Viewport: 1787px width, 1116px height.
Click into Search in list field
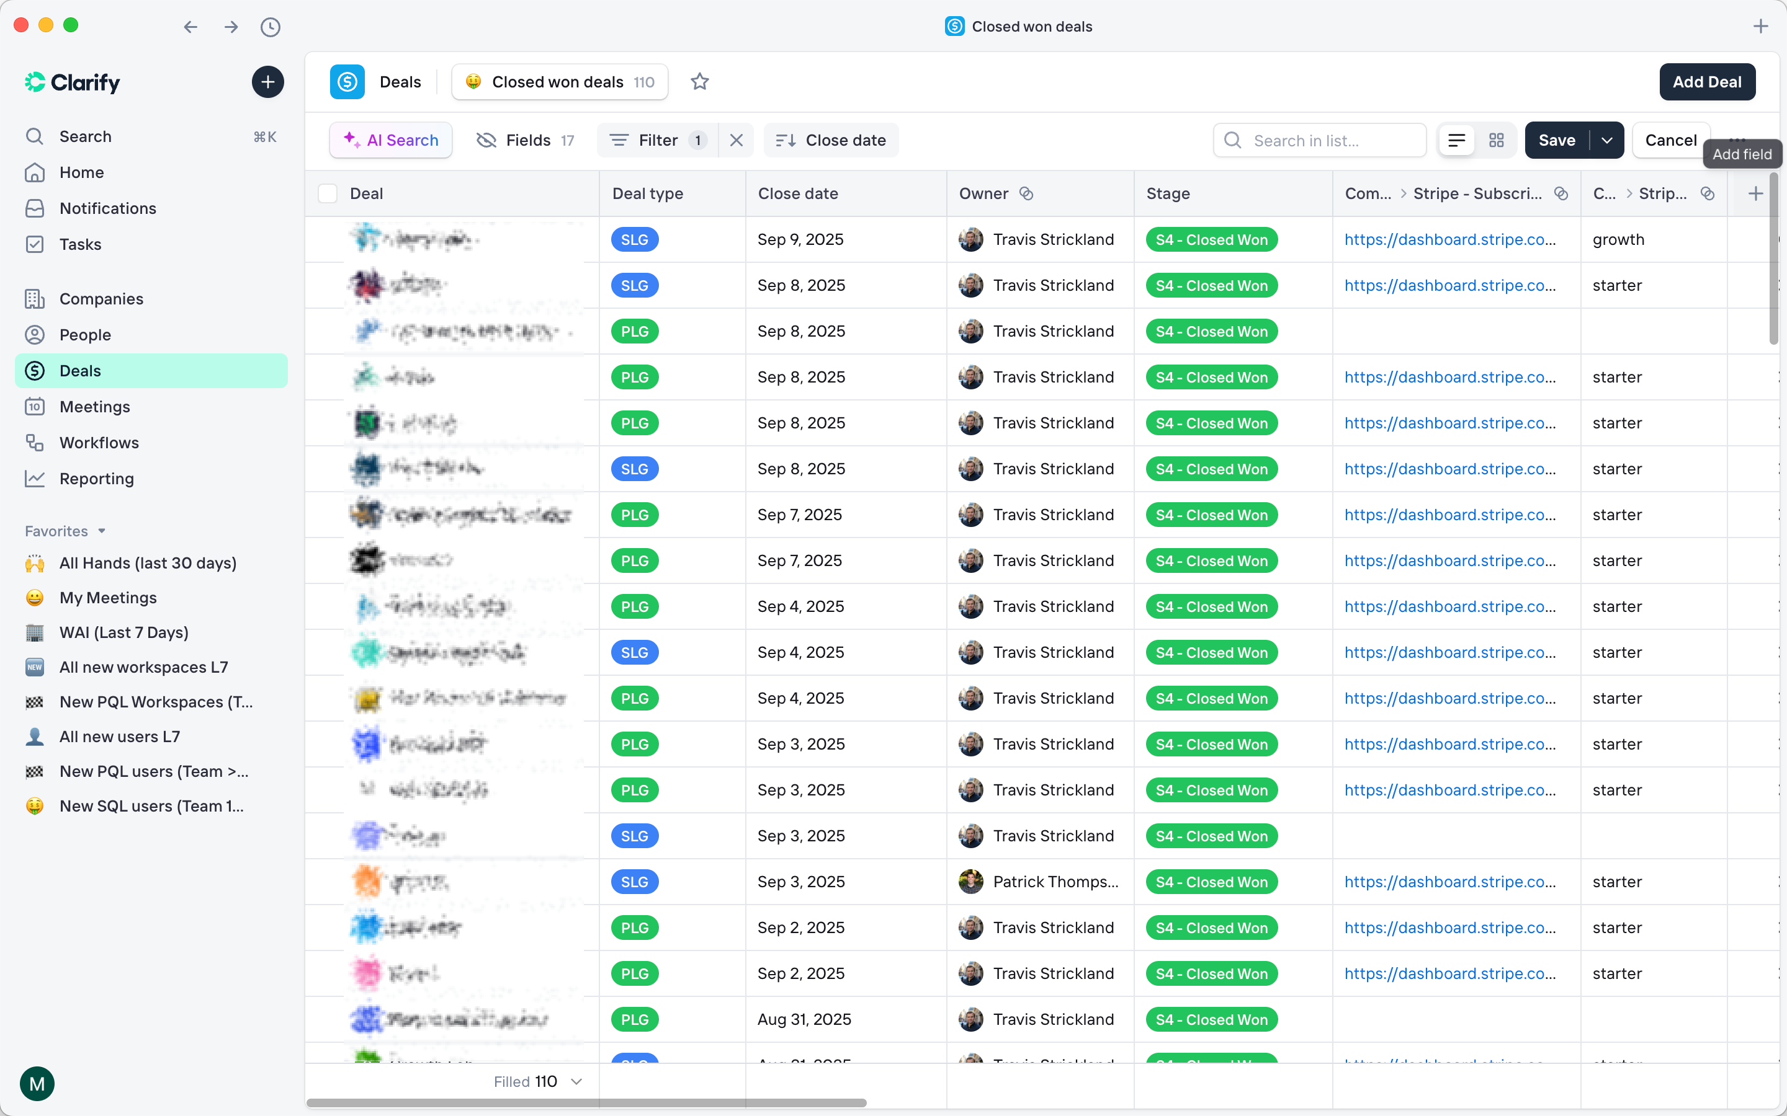1320,140
